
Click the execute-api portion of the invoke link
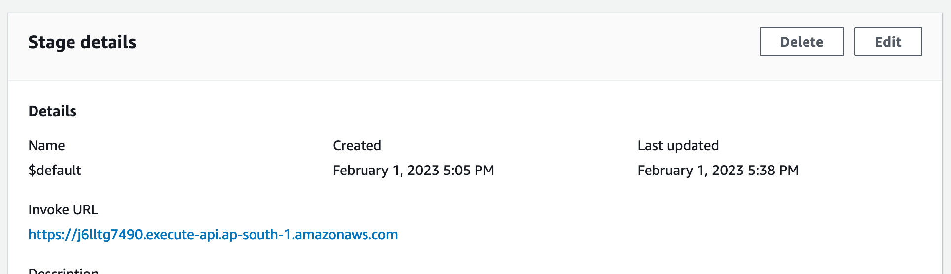[x=183, y=234]
